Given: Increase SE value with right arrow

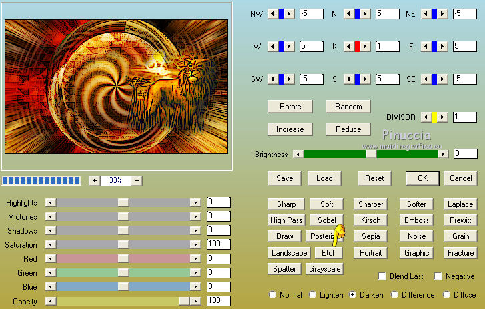Looking at the screenshot, I should click(x=442, y=79).
